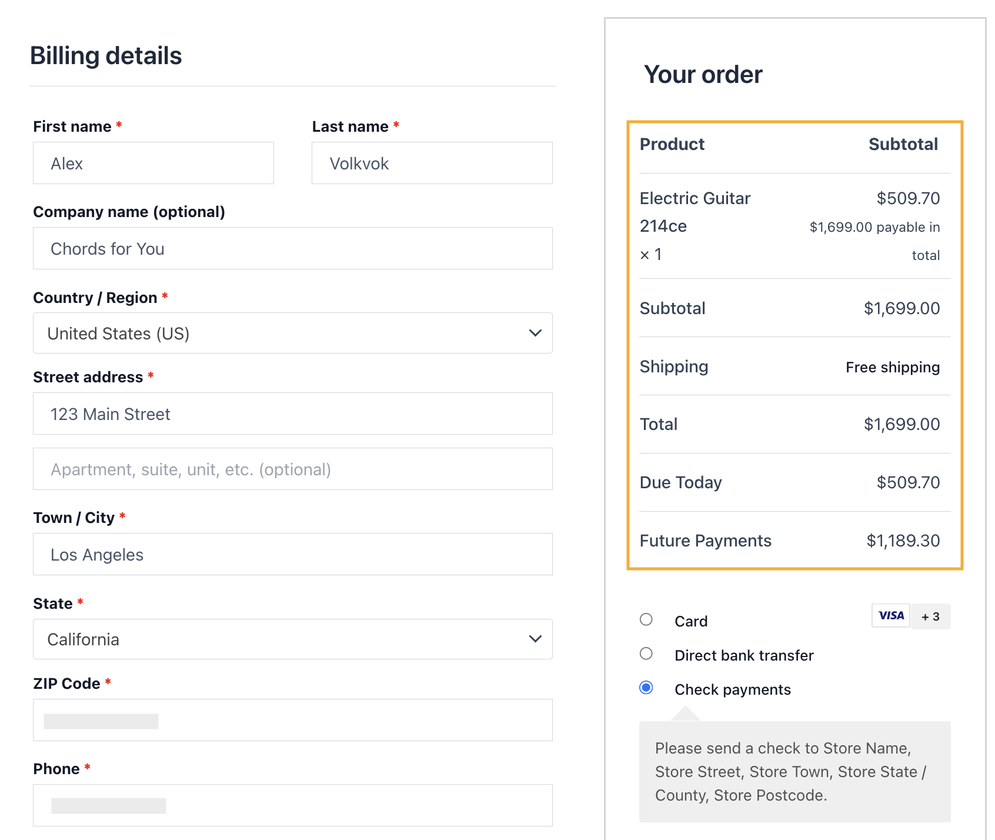
Task: Select the Card payment radio button
Action: [x=646, y=619]
